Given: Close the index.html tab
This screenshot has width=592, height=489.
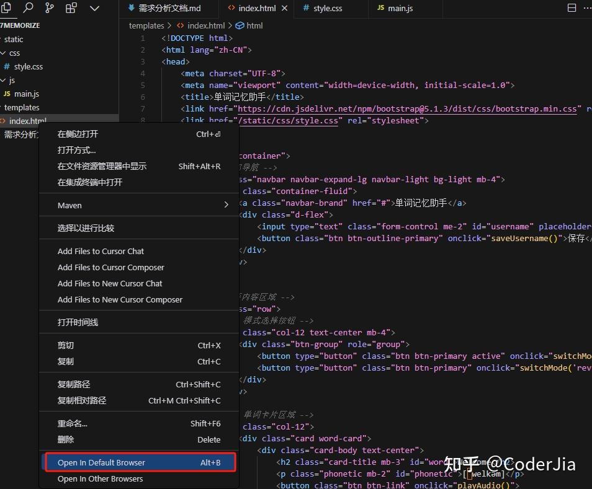Looking at the screenshot, I should point(285,8).
